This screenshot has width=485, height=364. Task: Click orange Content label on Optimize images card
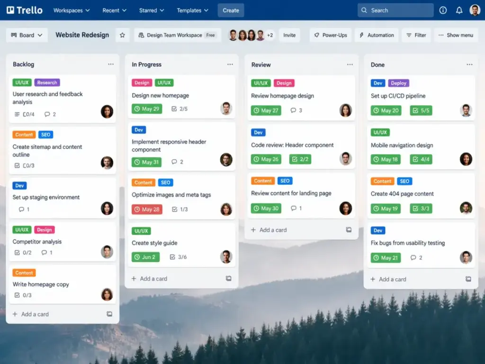click(143, 182)
